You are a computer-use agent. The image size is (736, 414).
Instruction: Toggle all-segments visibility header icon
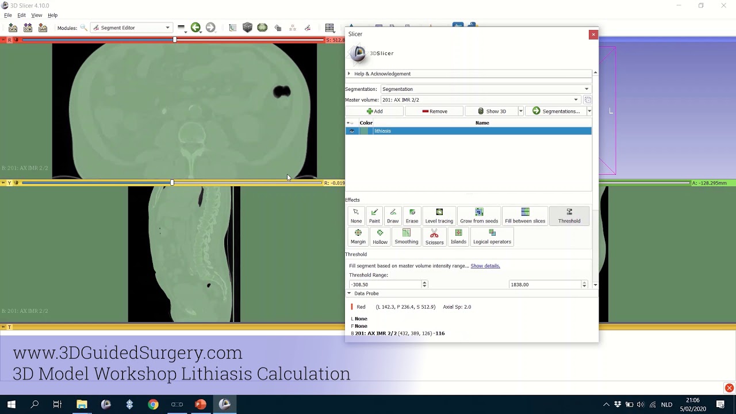[350, 123]
